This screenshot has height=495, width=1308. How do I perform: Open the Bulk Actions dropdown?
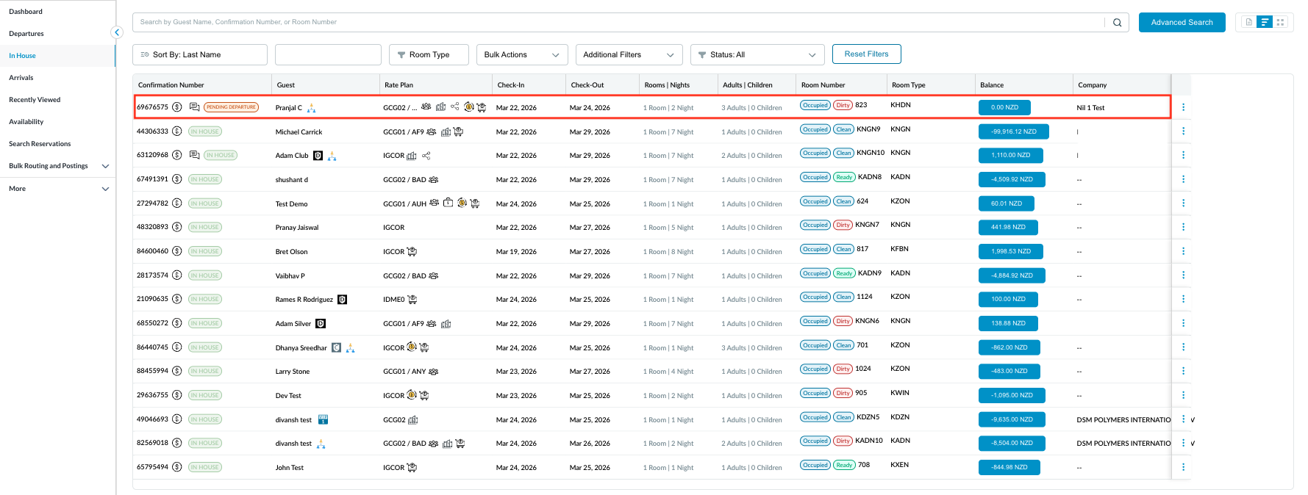[521, 55]
